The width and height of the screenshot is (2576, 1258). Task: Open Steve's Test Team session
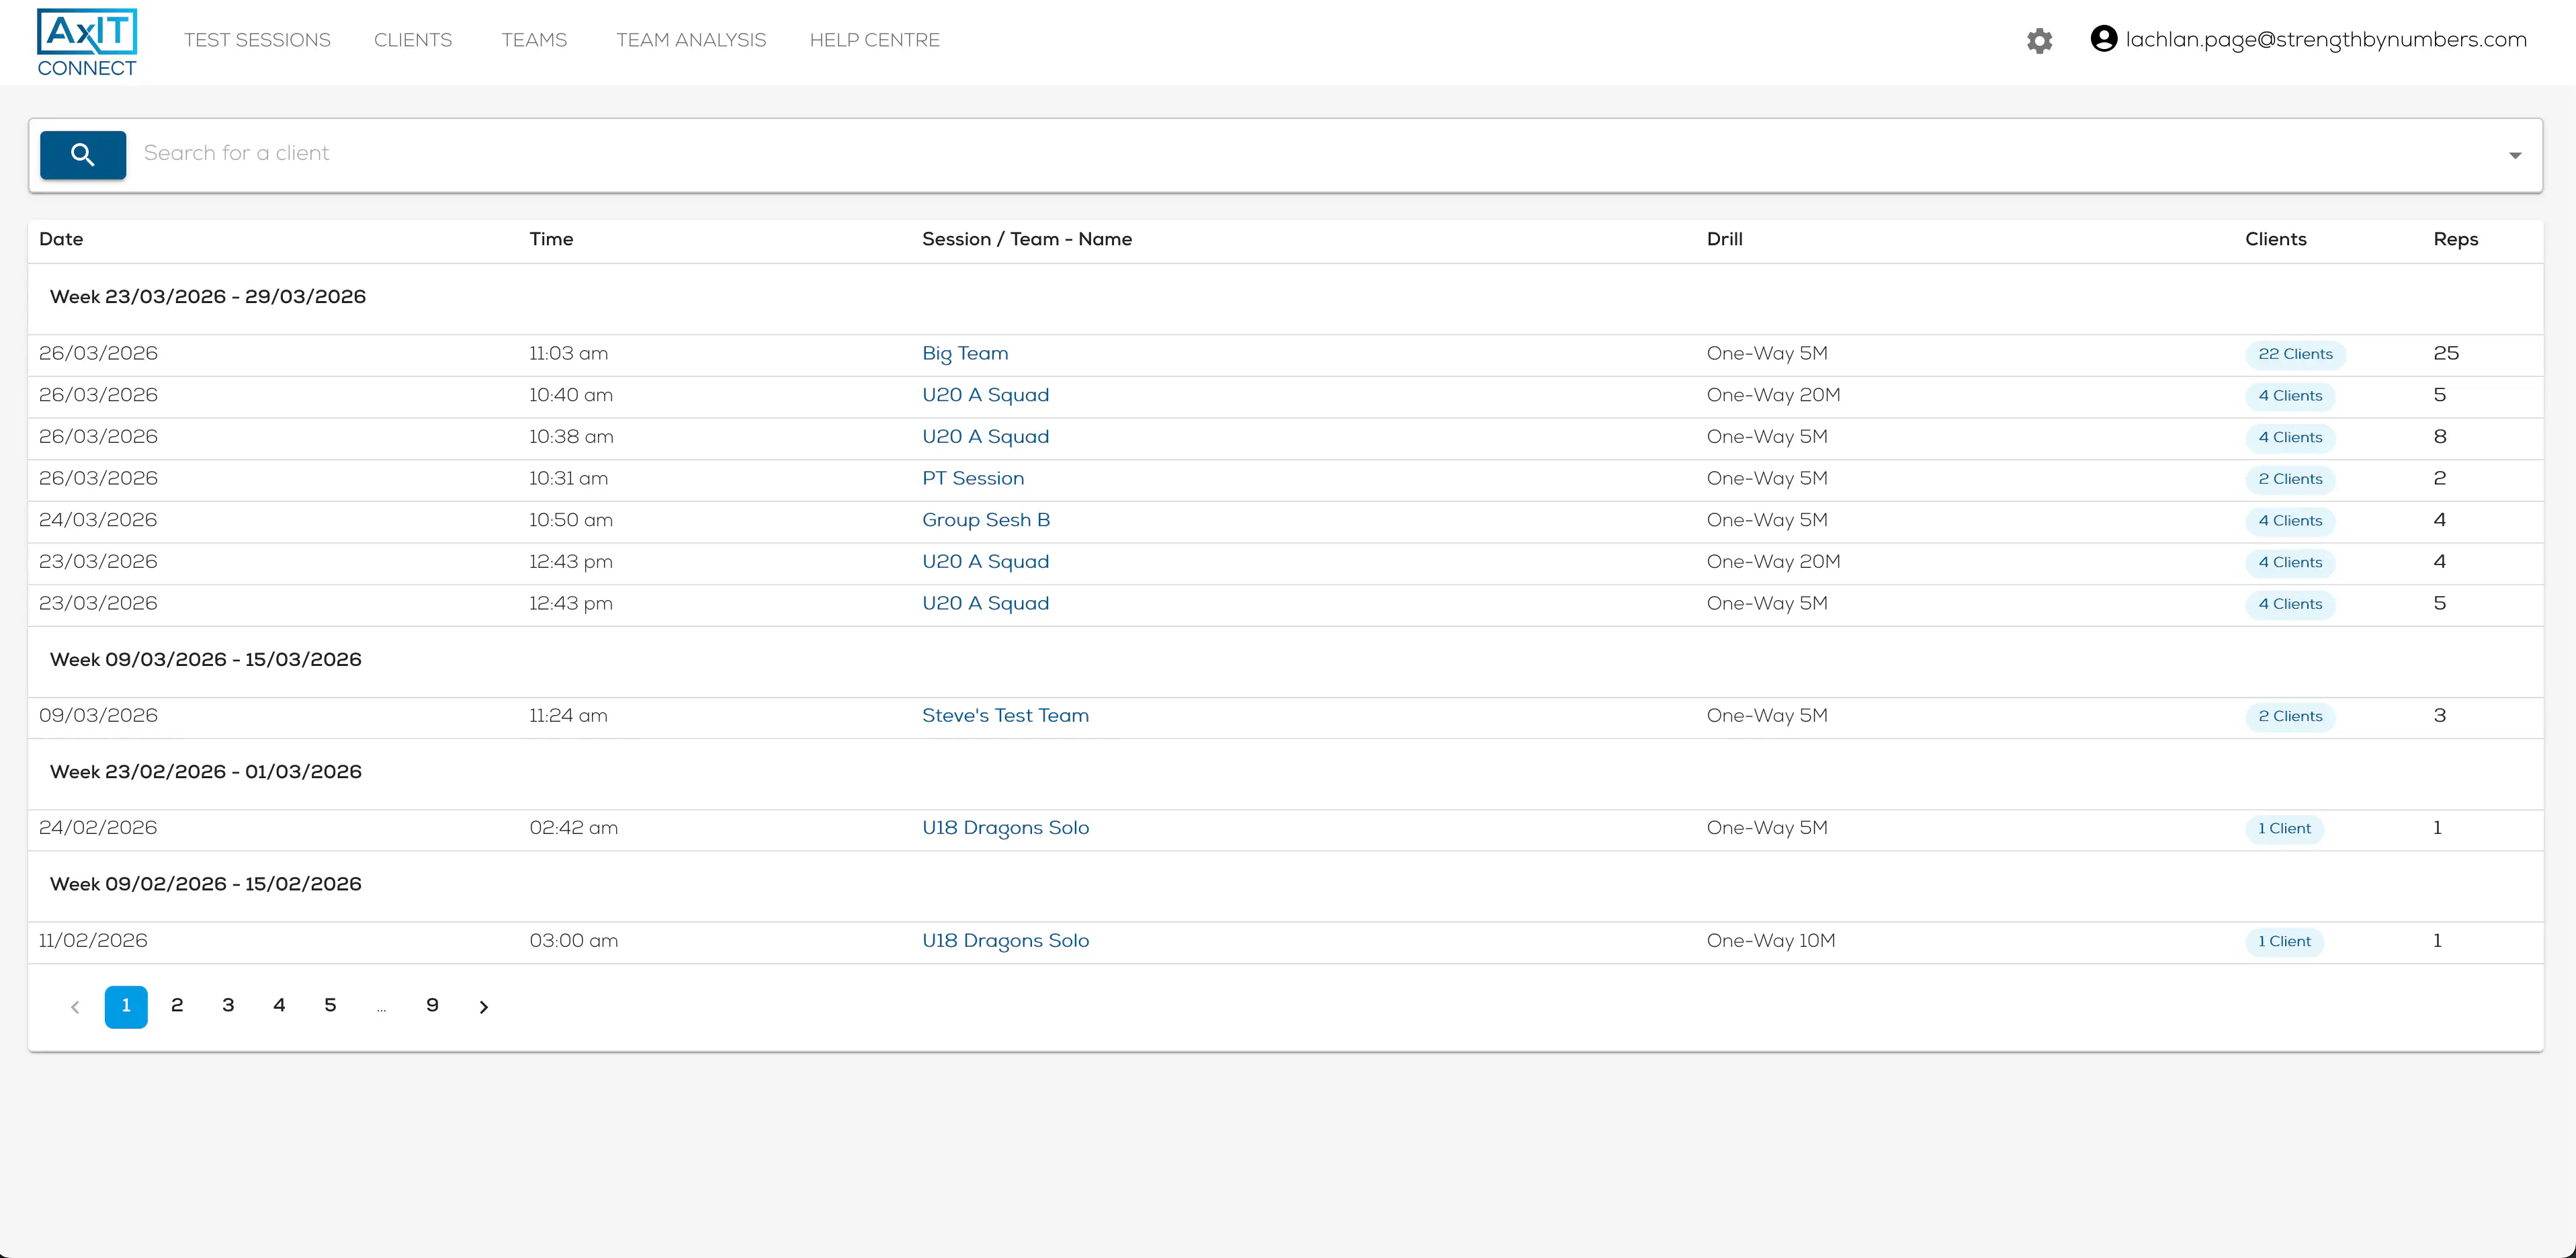[1005, 715]
